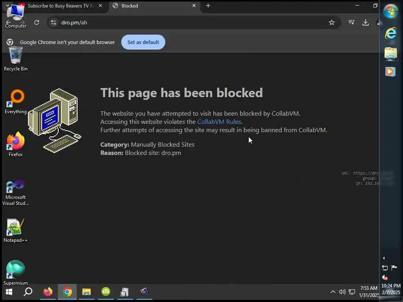
Task: Select the Everything desktop shortcut
Action: [x=16, y=102]
